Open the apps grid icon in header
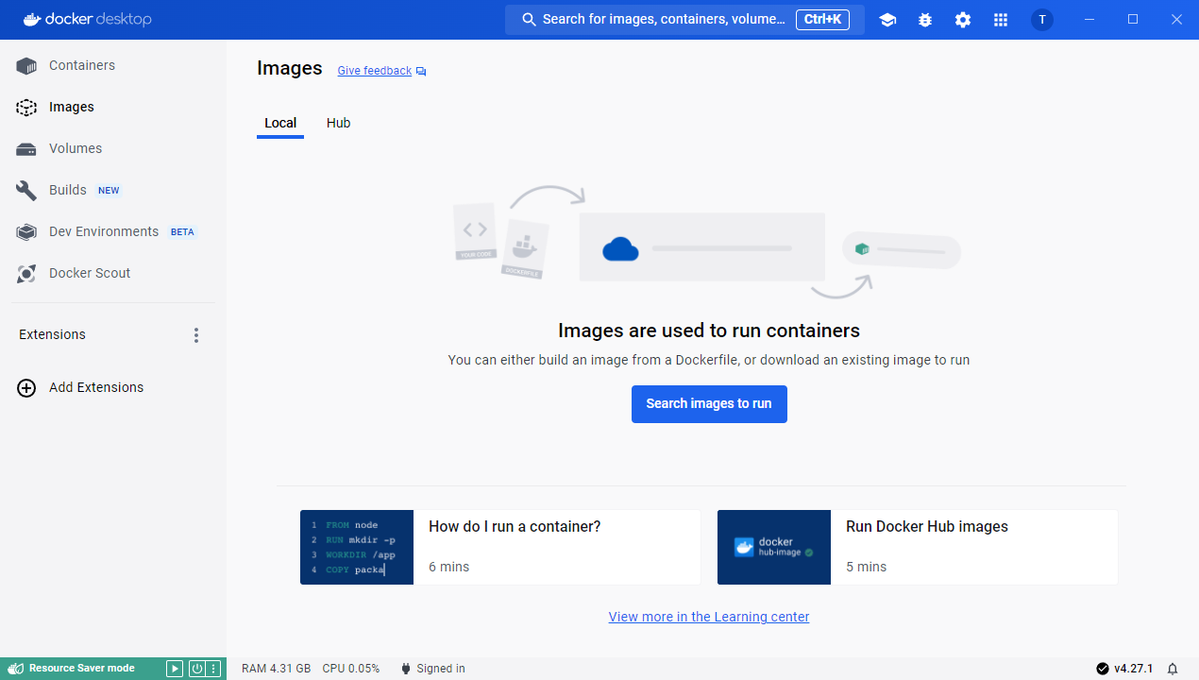Screen dimensions: 1199x680 point(1001,20)
